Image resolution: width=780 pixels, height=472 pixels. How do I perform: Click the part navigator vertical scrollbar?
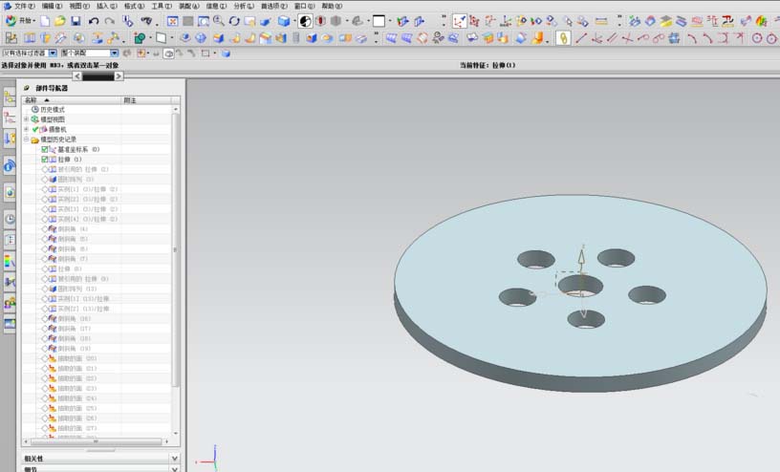click(175, 248)
